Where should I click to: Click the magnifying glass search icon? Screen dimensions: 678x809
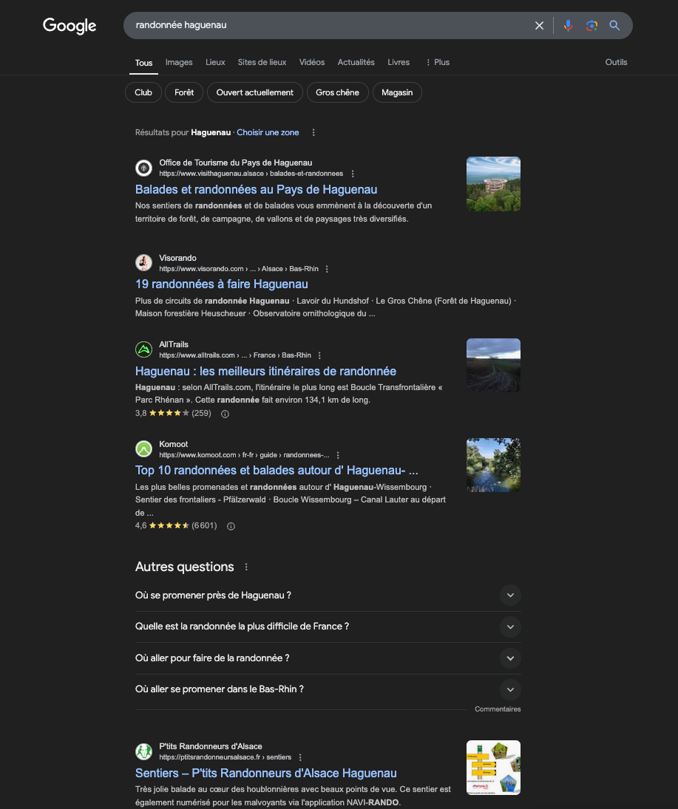tap(614, 25)
